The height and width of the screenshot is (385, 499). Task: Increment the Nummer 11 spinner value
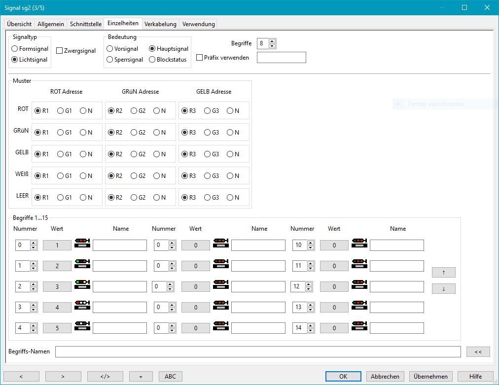pos(310,264)
